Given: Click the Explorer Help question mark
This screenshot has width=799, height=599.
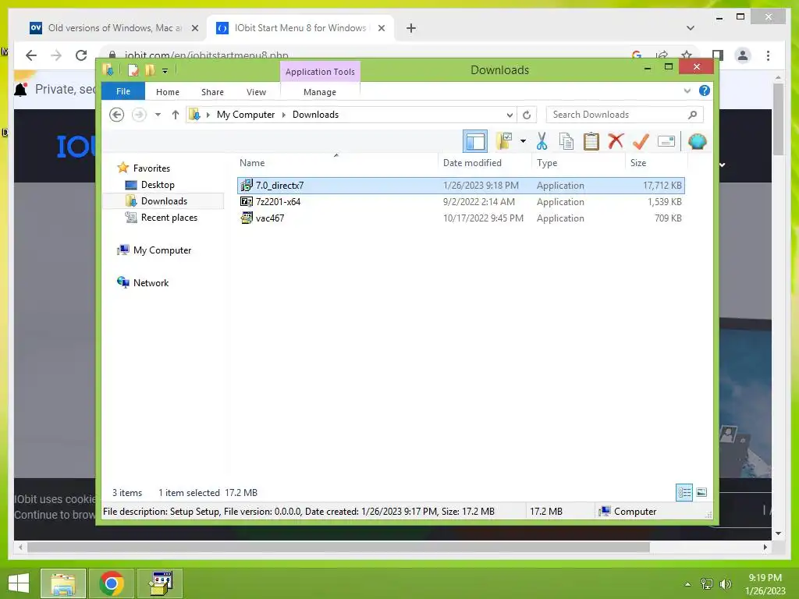Looking at the screenshot, I should [x=705, y=90].
